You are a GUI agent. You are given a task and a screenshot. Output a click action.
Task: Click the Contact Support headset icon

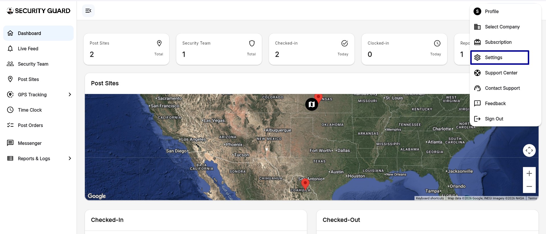477,88
